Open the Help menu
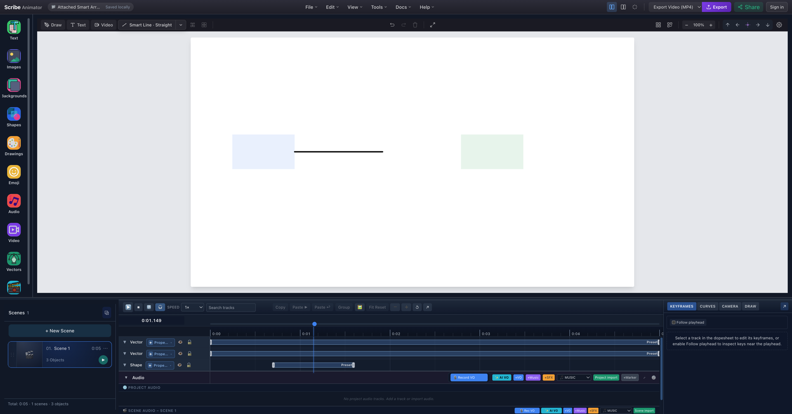Viewport: 792px width, 414px height. 427,7
